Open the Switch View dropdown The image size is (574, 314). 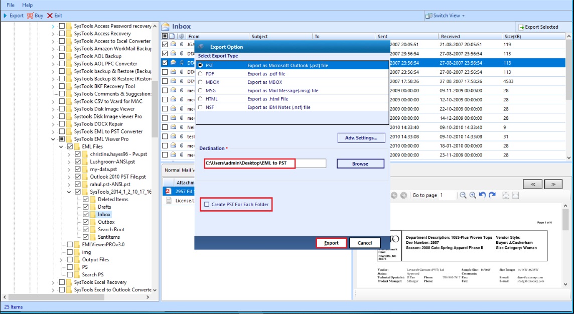(x=446, y=16)
